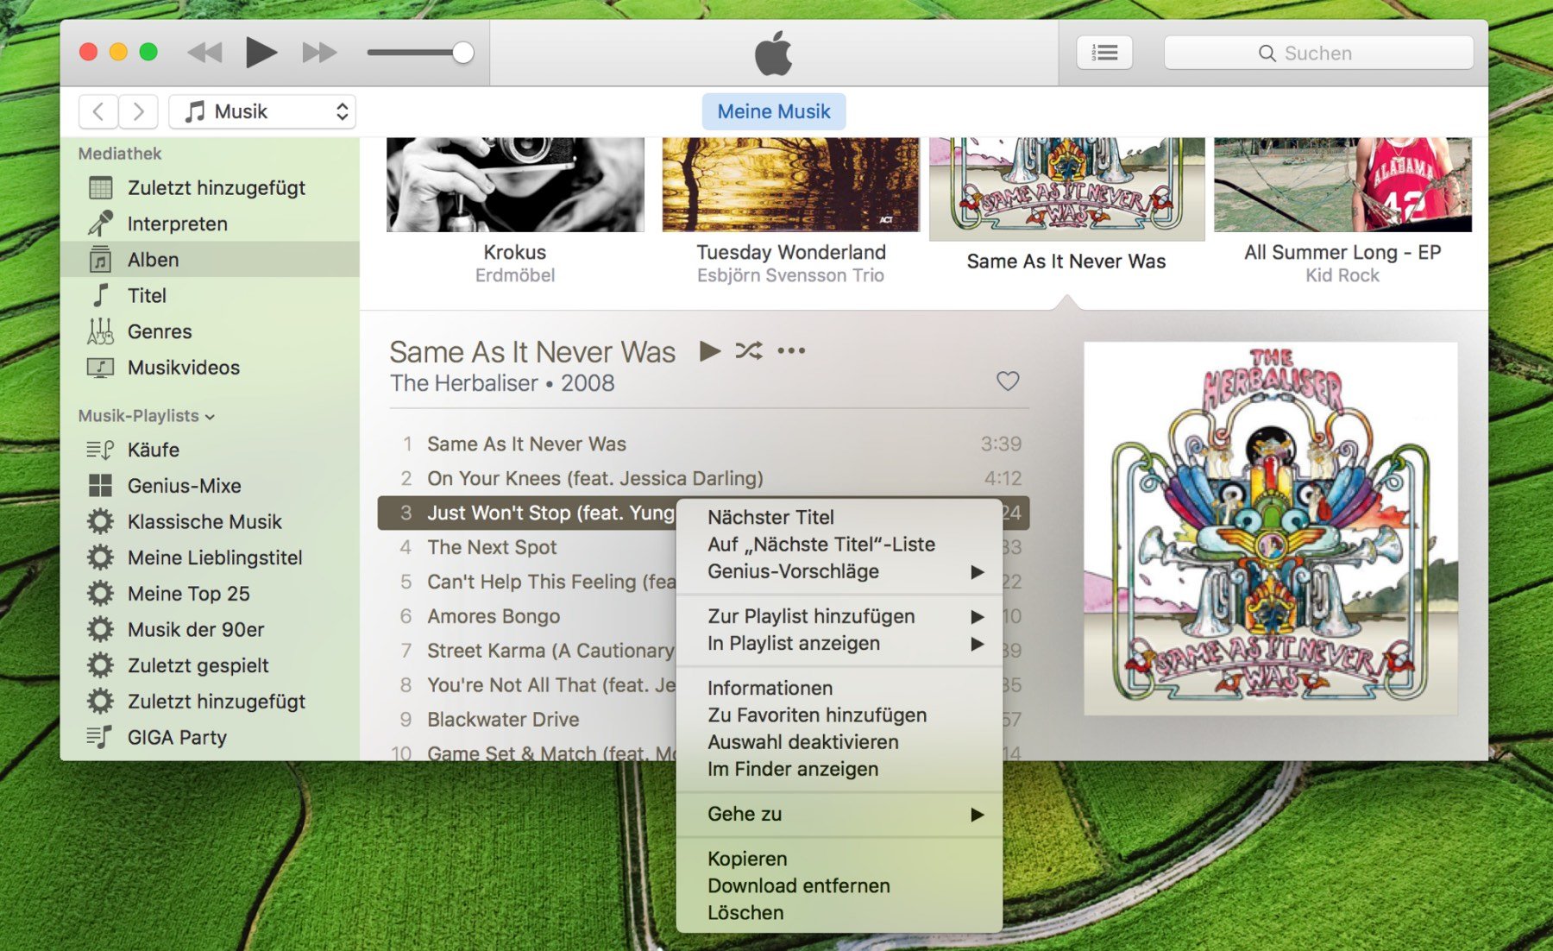Select track Amores Bongo
The height and width of the screenshot is (951, 1553).
coord(527,616)
